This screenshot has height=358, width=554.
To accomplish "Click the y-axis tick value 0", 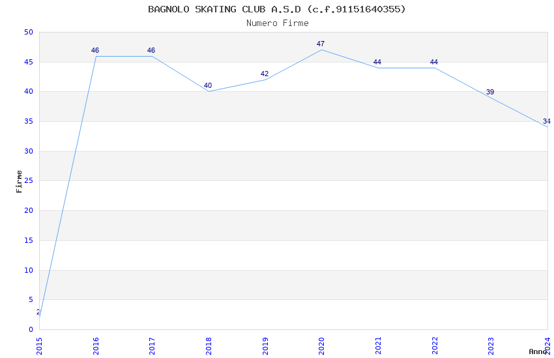I will 31,330.
